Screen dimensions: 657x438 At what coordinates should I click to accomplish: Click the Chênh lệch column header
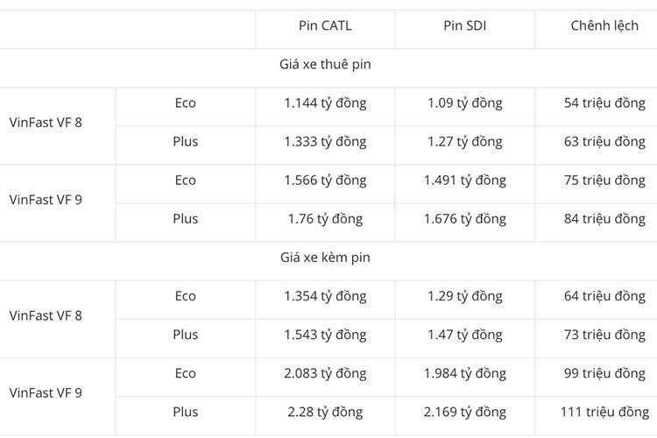pos(604,26)
